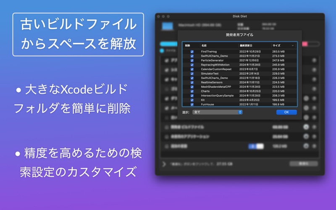The image size is (336, 210).
Task: Click the date 2024年11月11日
Action: point(249,82)
